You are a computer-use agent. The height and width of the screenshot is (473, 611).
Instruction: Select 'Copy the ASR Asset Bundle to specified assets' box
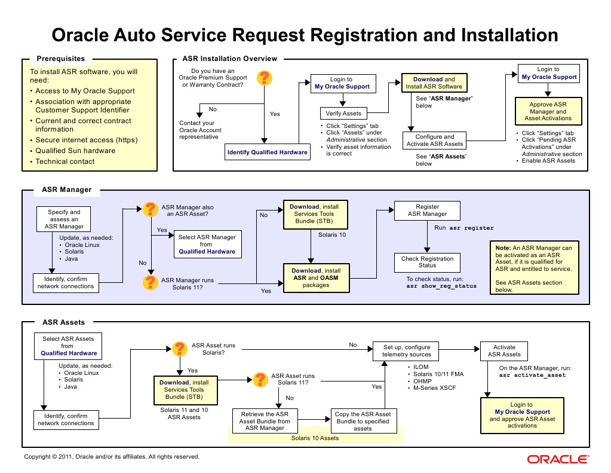coord(364,421)
